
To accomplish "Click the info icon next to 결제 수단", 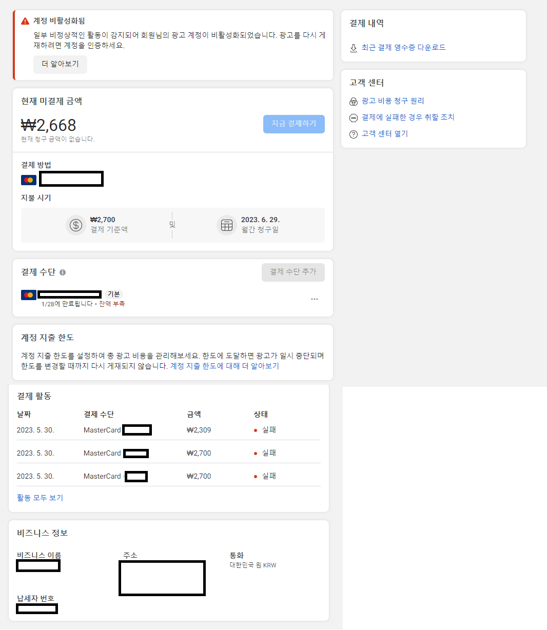I will click(x=63, y=272).
